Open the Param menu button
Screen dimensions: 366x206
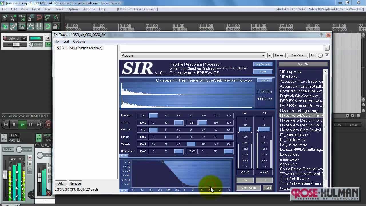pyautogui.click(x=279, y=55)
